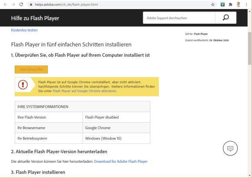Click the page vertical scrollbar thumb

click(x=249, y=48)
